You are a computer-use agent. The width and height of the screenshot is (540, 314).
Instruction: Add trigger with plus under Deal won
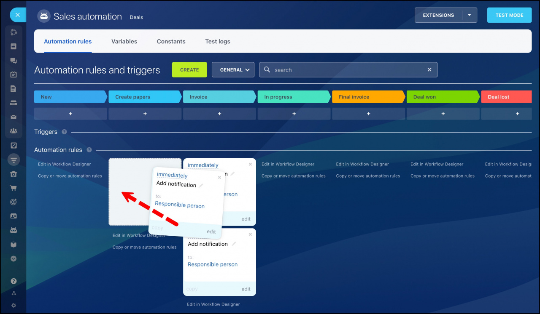click(x=443, y=114)
